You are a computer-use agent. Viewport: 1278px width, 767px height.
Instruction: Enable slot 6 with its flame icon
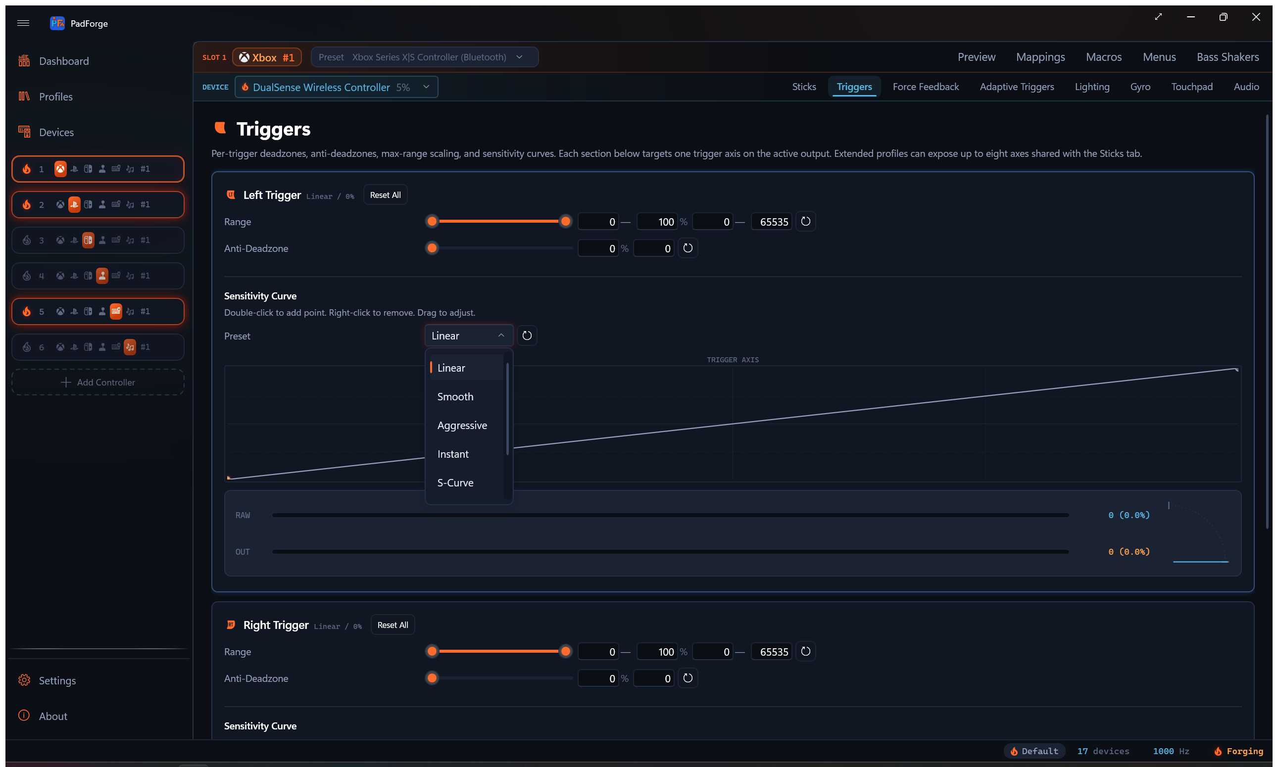point(26,347)
